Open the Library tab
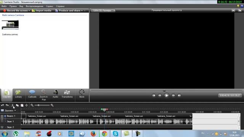 tap(18, 94)
